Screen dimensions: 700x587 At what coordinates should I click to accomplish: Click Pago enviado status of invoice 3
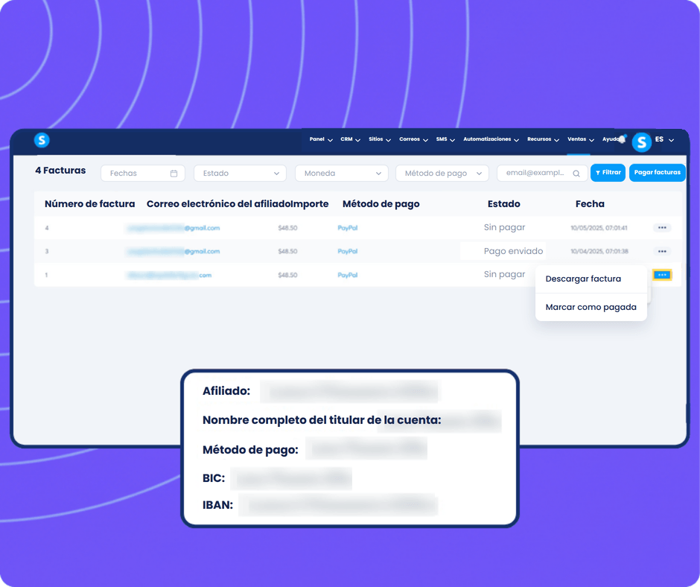point(513,251)
